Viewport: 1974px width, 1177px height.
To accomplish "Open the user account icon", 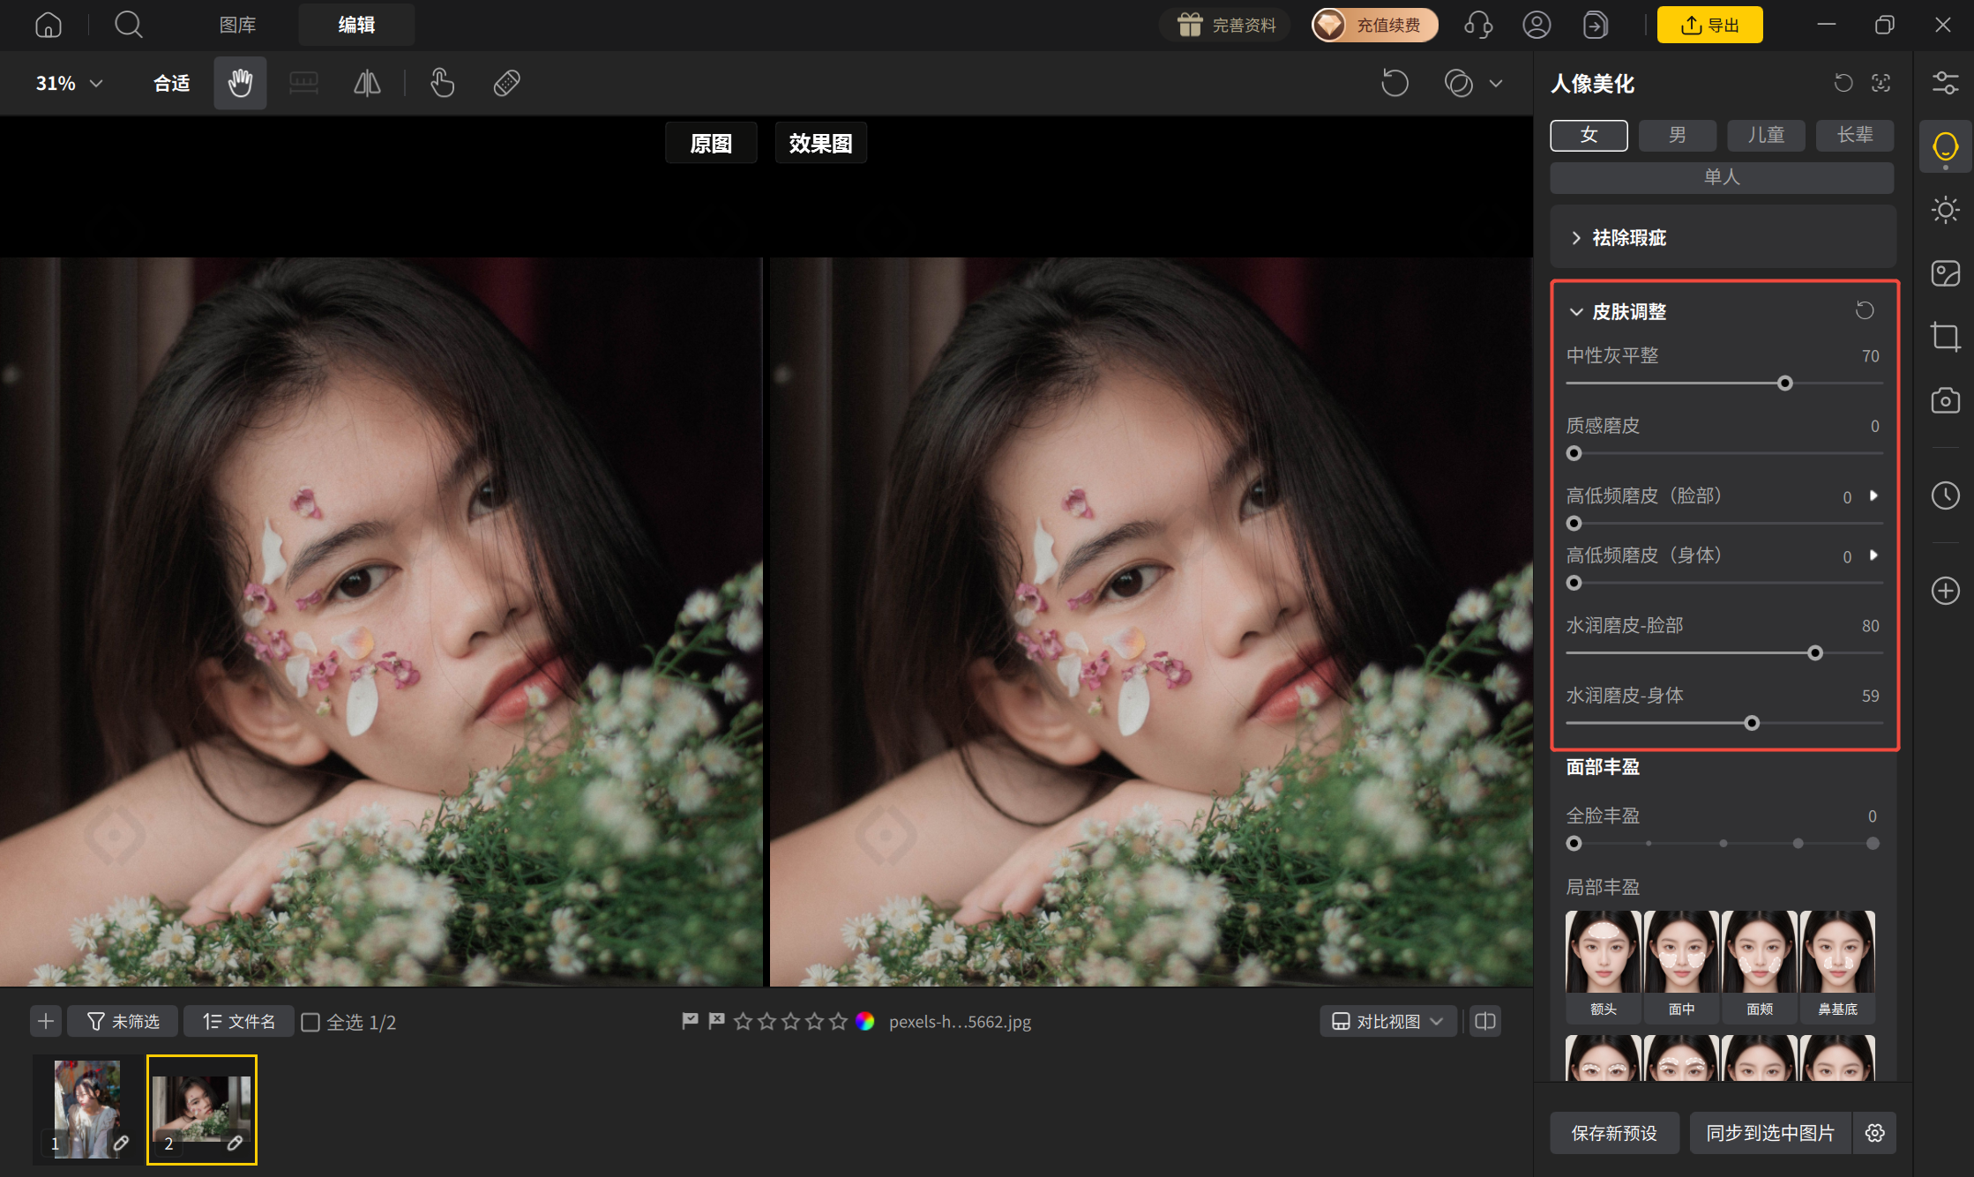I will [x=1537, y=25].
